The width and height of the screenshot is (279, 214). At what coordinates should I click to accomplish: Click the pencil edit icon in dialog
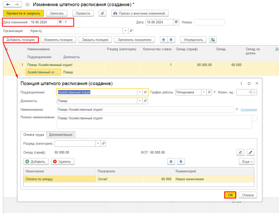pos(250,152)
